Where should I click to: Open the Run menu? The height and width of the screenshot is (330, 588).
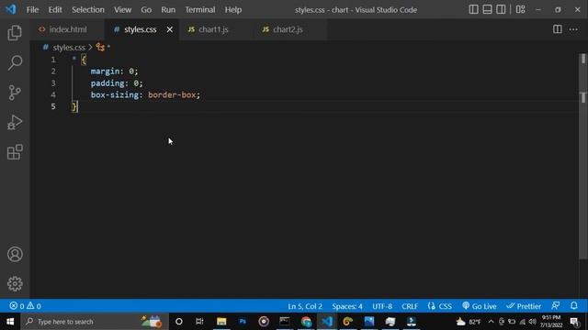click(x=168, y=10)
